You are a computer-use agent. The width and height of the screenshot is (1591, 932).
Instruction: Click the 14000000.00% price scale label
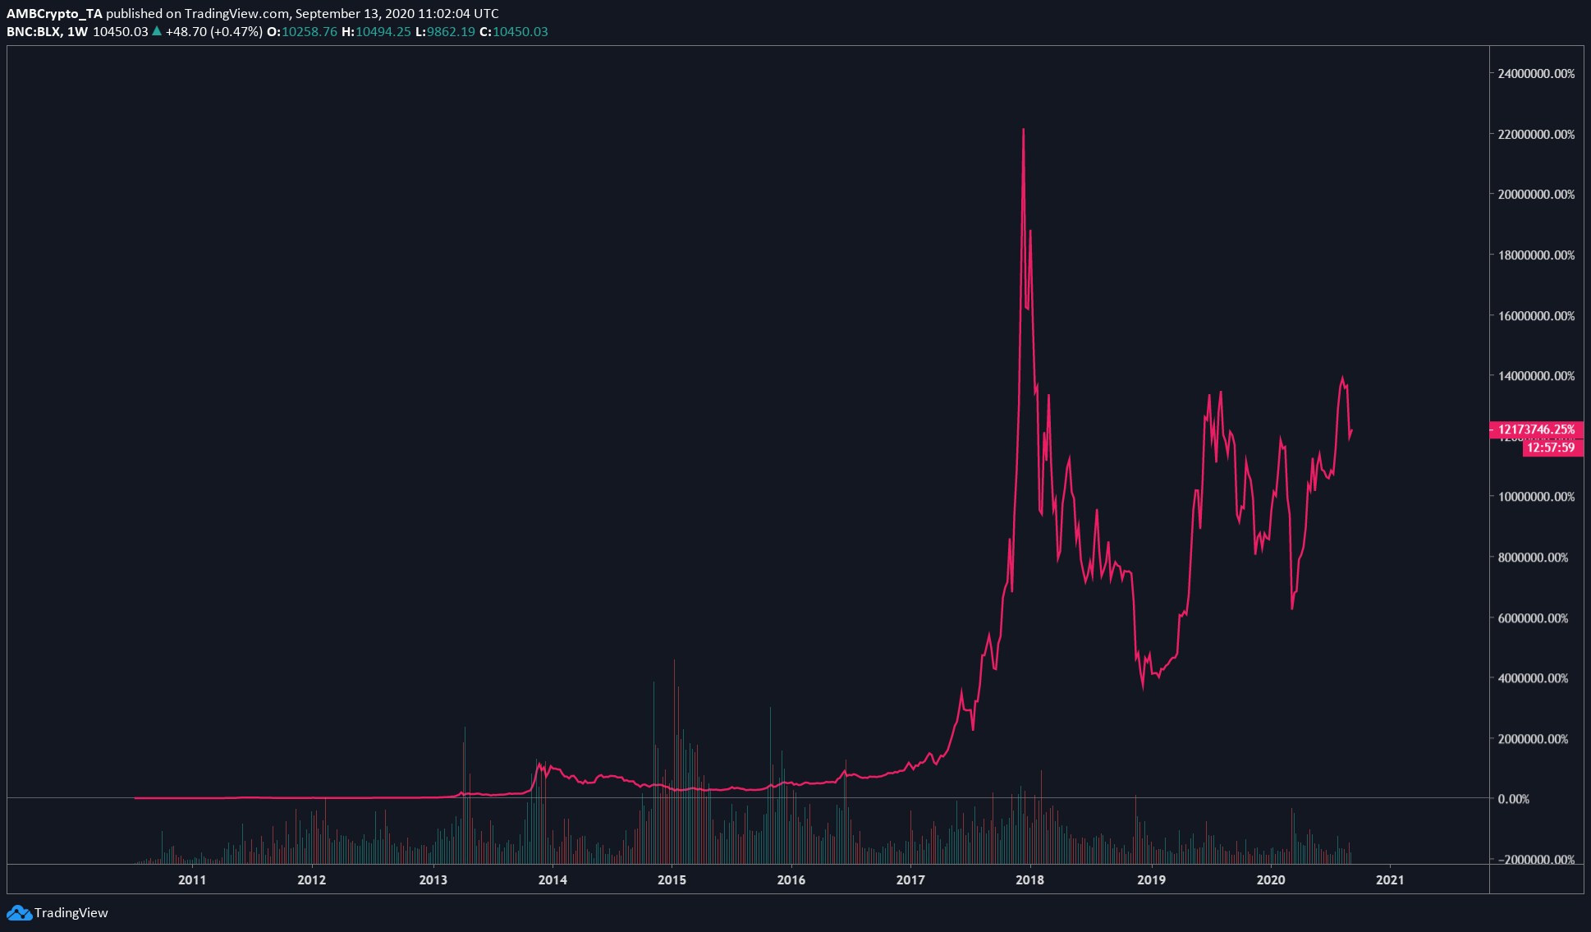point(1536,376)
